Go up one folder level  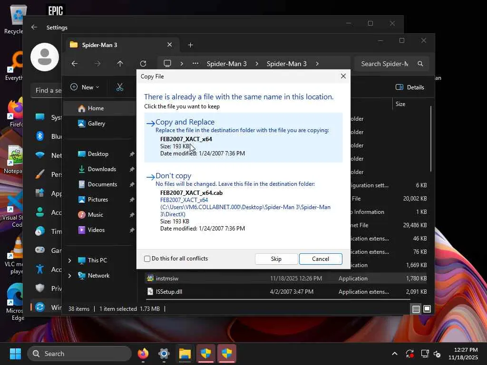(120, 64)
